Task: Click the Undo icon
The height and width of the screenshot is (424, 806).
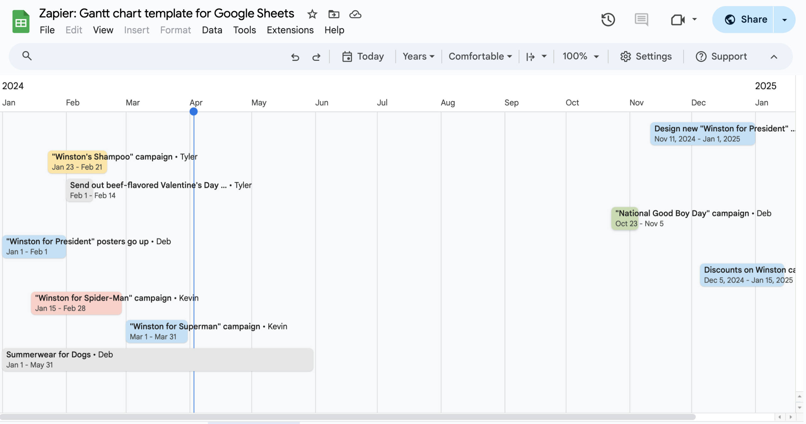Action: [295, 57]
